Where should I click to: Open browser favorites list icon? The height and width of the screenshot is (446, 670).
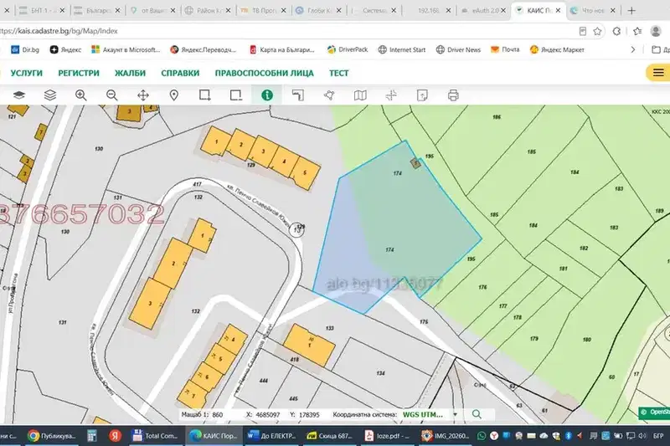[637, 31]
